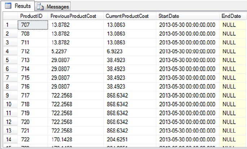The height and width of the screenshot is (149, 247).
Task: Click the Results grid icon
Action: (x=8, y=6)
